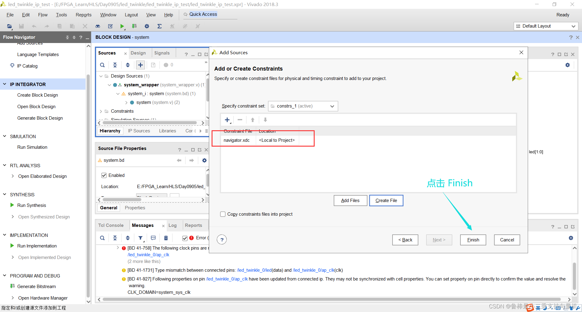Click add constraint plus icon in dialog
This screenshot has height=312, width=582.
click(227, 120)
